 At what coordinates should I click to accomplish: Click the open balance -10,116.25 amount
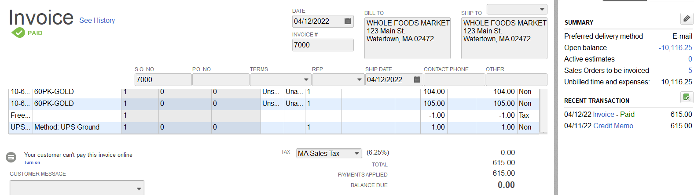(x=675, y=47)
